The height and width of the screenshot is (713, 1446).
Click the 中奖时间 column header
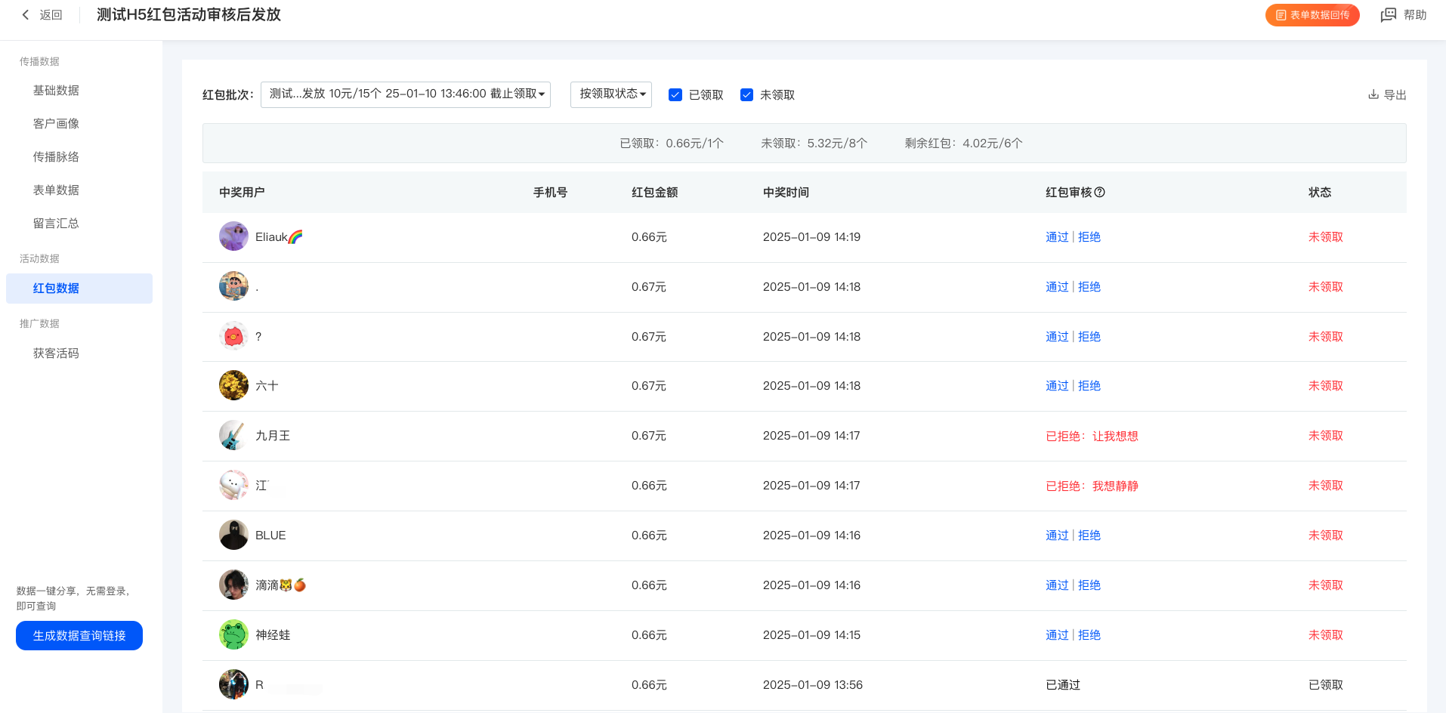(x=786, y=192)
